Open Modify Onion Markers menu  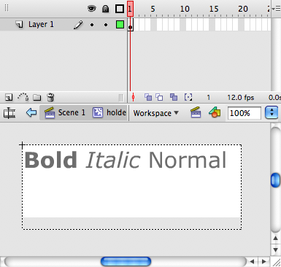coord(188,97)
